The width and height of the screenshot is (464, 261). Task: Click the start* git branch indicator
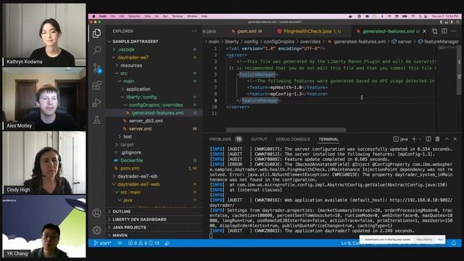[102, 244]
